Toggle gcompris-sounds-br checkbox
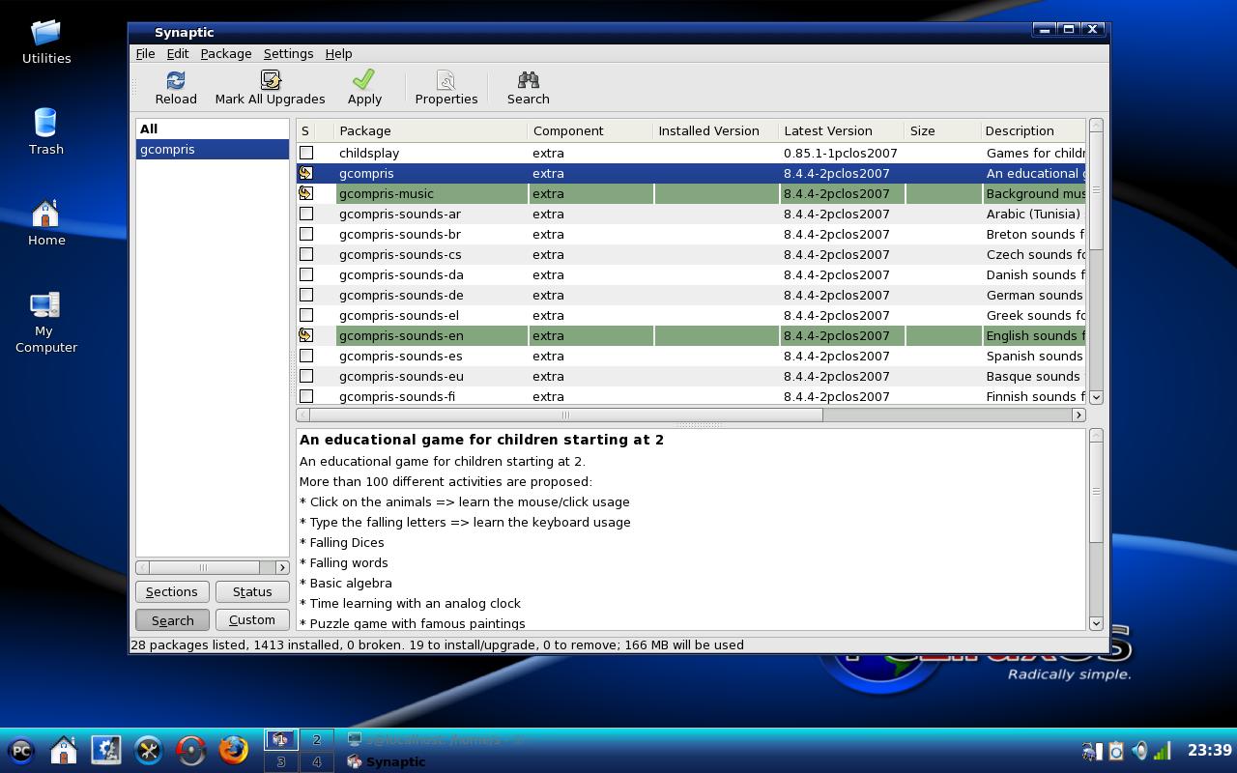The width and height of the screenshot is (1237, 773). (306, 234)
